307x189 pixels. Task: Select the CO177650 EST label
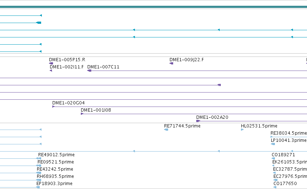[285, 184]
